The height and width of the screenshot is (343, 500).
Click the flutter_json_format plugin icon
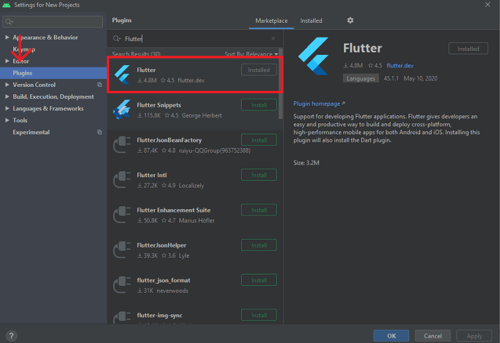[122, 285]
